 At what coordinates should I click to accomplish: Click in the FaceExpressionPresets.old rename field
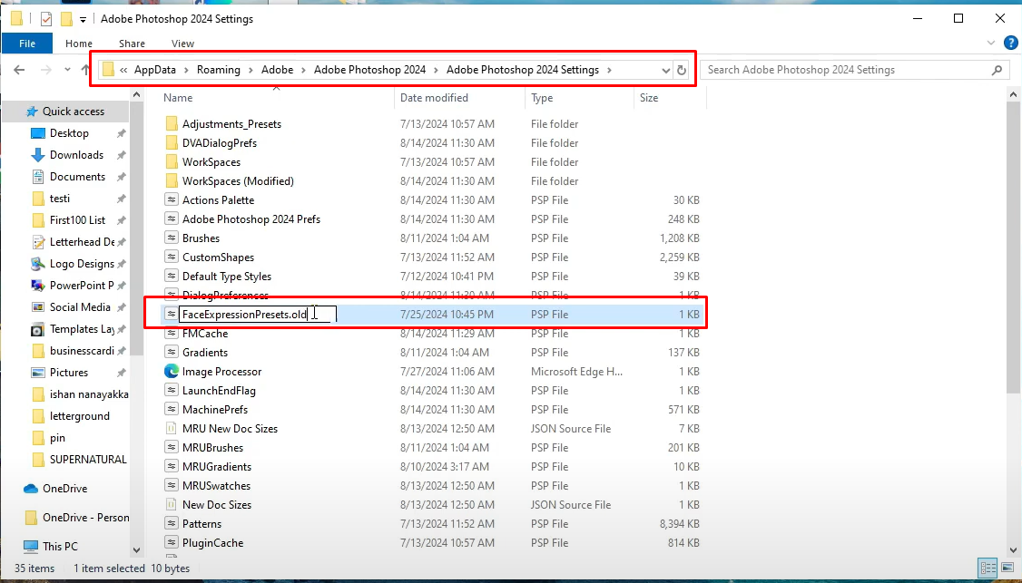pos(258,315)
